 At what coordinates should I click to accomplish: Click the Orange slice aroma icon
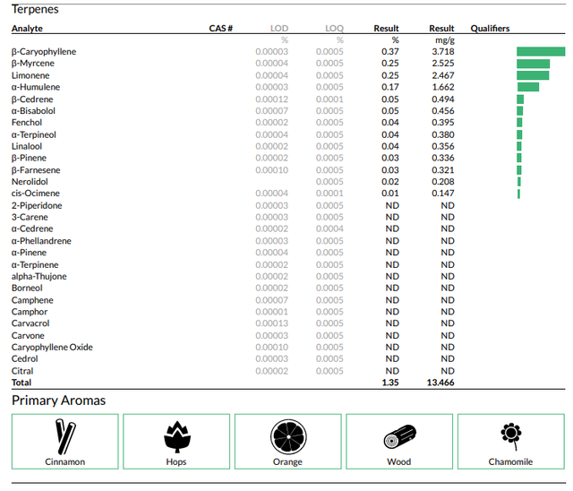click(288, 437)
